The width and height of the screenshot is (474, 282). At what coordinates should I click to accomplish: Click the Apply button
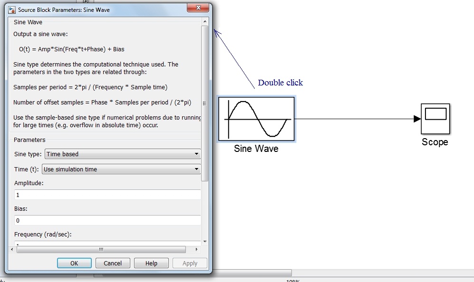point(190,263)
